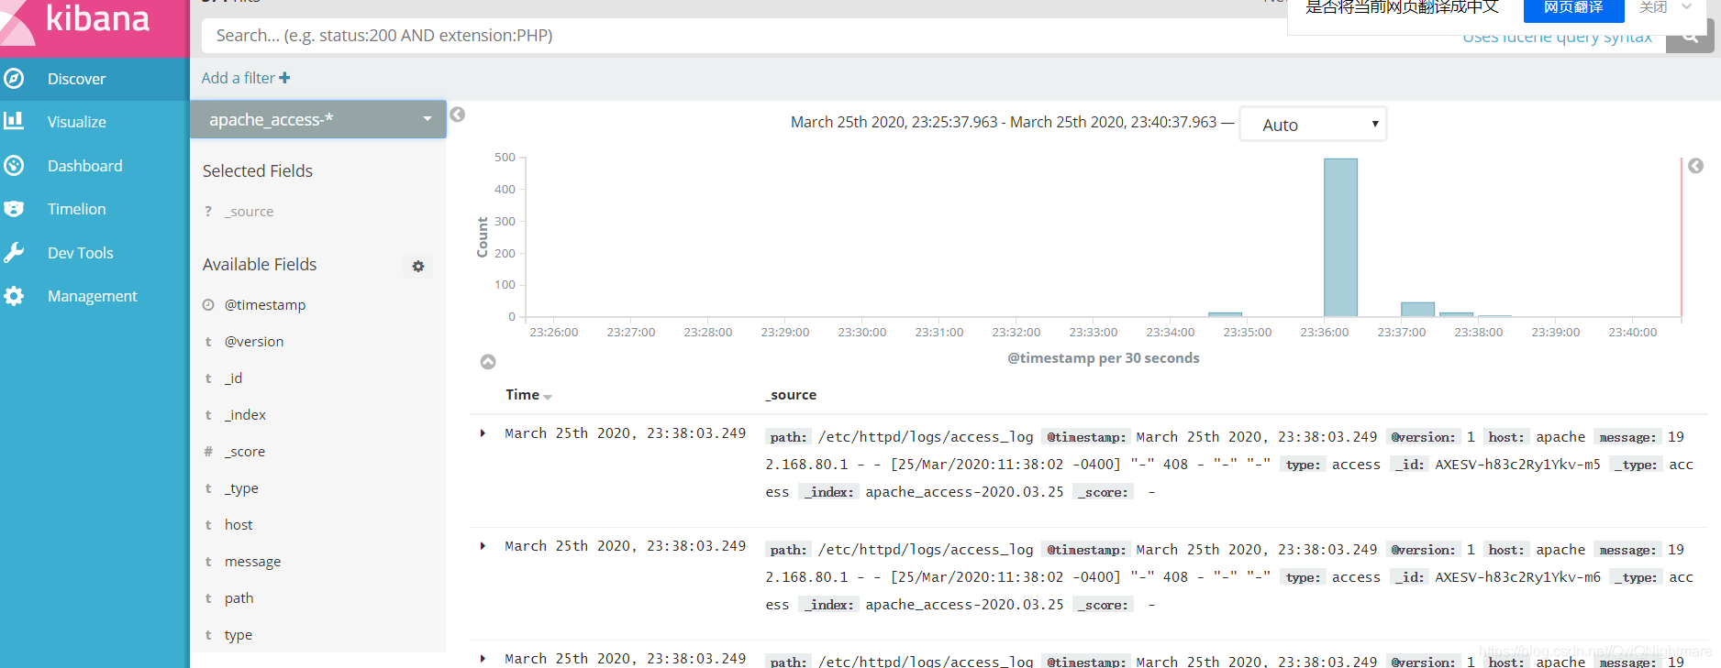This screenshot has width=1721, height=668.
Task: Go to the Management menu item
Action: coord(92,296)
